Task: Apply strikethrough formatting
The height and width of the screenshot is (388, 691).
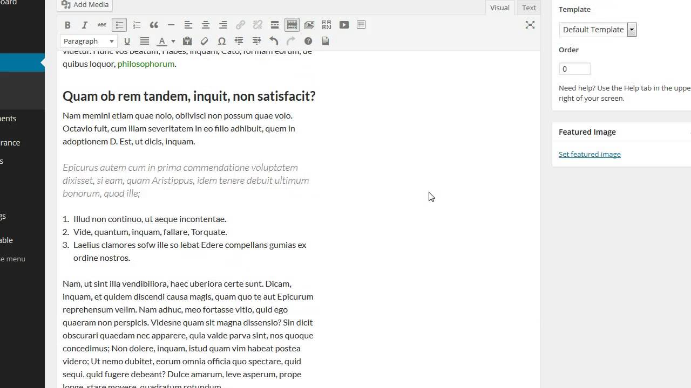Action: (102, 25)
